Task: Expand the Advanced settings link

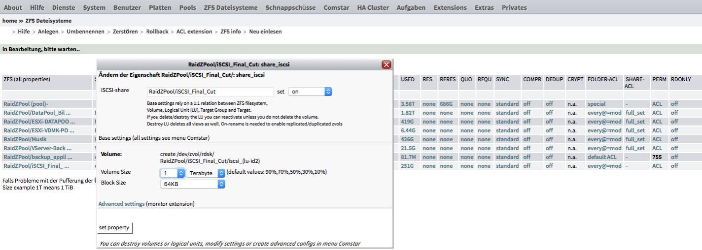Action: tap(121, 204)
